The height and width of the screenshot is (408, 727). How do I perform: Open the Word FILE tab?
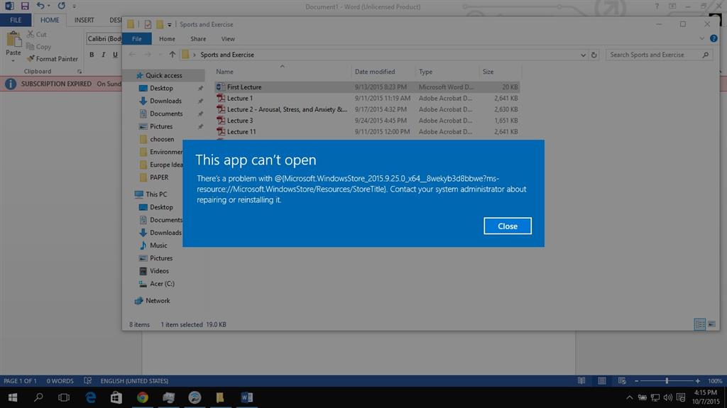(x=16, y=20)
